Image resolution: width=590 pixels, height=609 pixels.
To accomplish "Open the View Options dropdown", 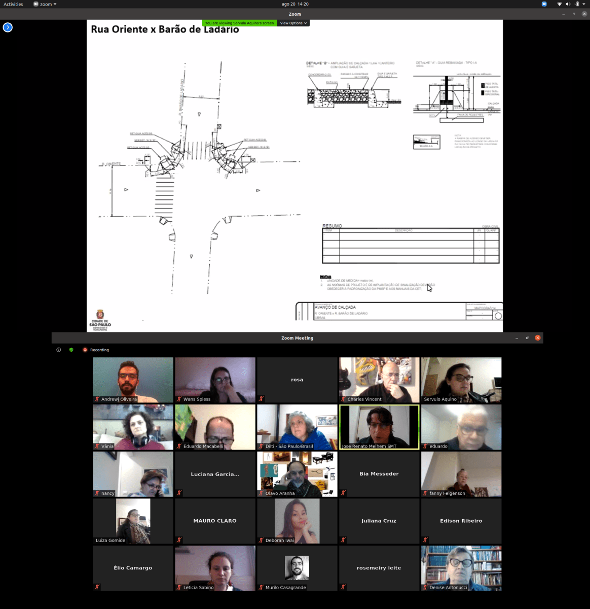I will [293, 23].
